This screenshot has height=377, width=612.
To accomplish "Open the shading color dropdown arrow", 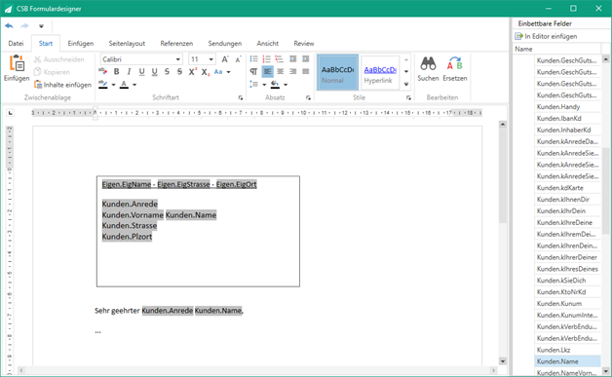I will pyautogui.click(x=286, y=85).
